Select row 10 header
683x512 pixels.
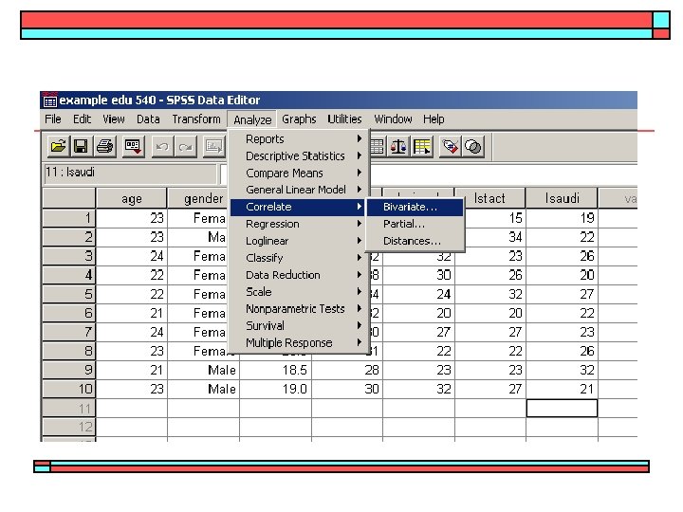click(x=69, y=389)
